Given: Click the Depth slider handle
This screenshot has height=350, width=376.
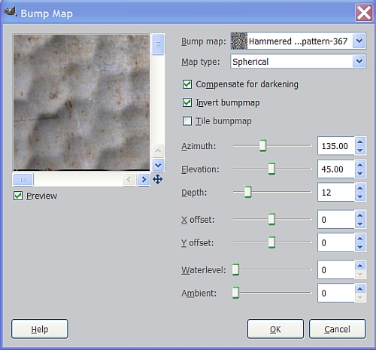Looking at the screenshot, I should click(247, 192).
